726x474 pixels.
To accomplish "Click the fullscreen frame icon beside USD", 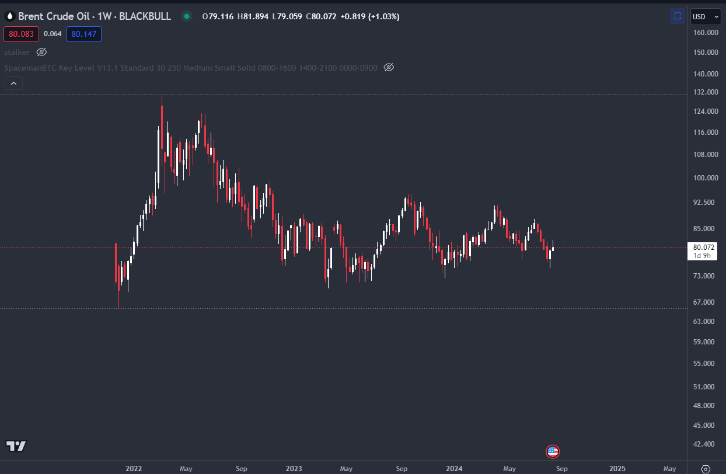I will [x=677, y=17].
